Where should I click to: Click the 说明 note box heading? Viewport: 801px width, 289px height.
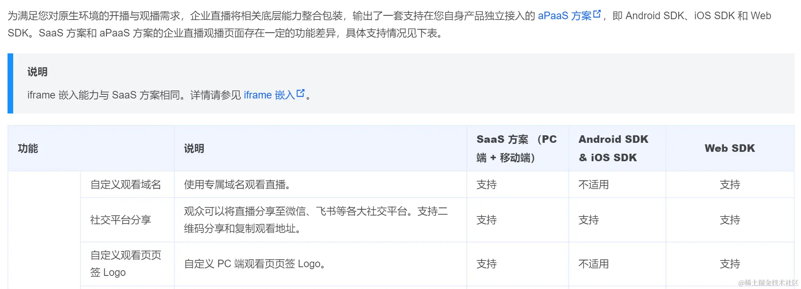pos(37,72)
